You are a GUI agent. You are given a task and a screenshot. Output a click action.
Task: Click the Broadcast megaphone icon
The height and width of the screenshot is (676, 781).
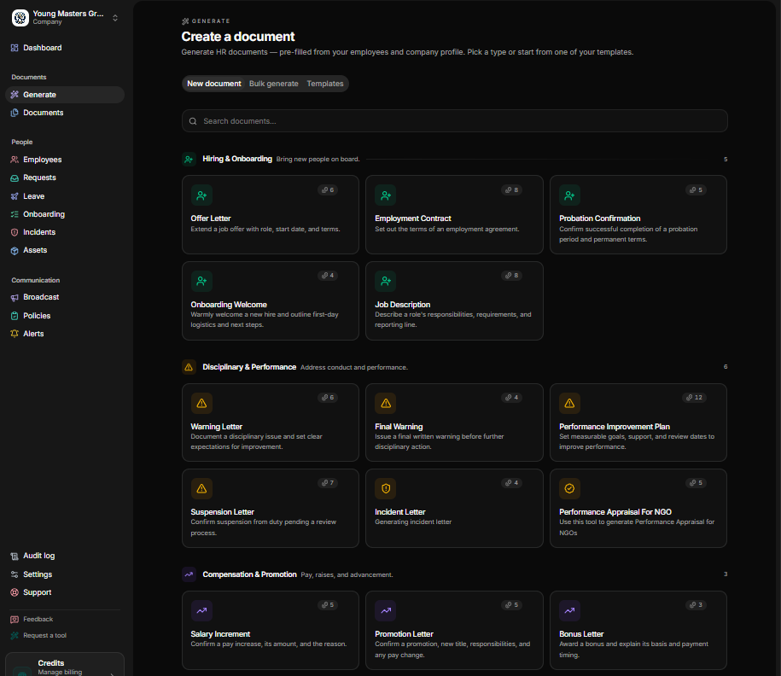[15, 297]
